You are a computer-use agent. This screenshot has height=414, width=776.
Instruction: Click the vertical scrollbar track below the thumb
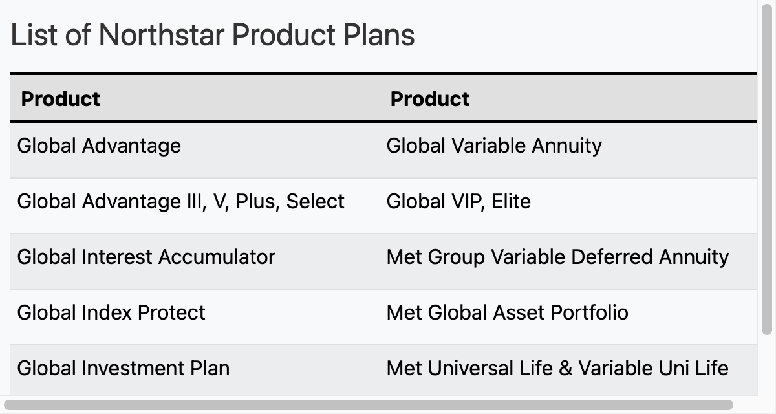pyautogui.click(x=767, y=365)
